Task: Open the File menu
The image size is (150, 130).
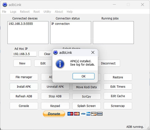Action: (x=4, y=12)
